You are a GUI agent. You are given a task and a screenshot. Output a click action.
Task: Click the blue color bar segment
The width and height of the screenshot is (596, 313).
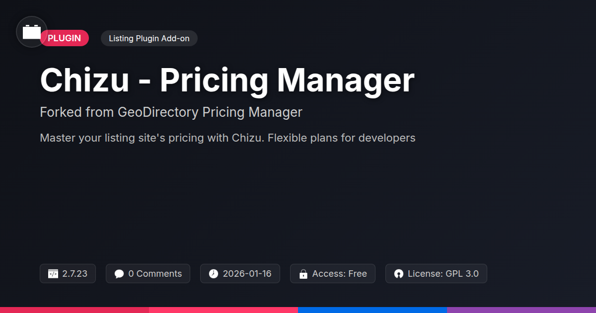click(x=372, y=310)
